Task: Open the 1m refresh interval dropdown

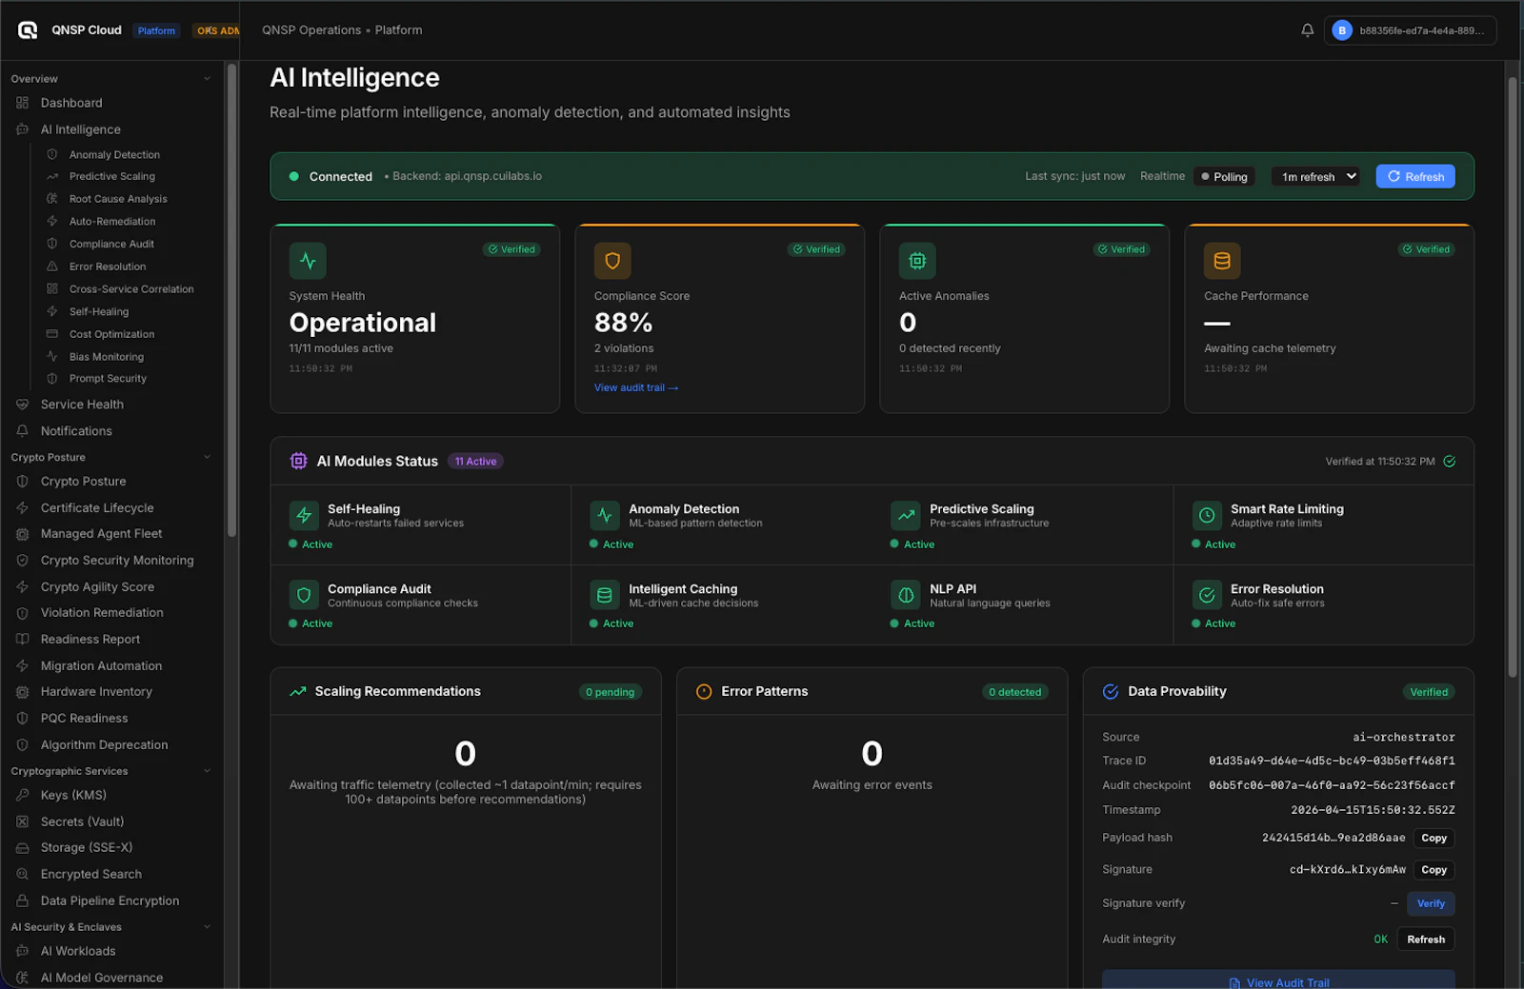Action: pyautogui.click(x=1314, y=176)
